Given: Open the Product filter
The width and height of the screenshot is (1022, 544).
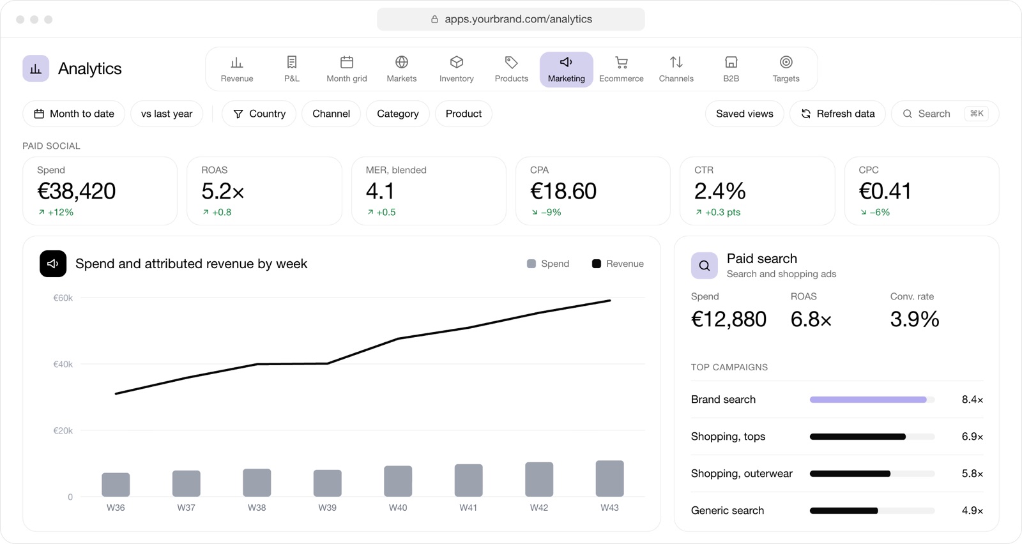Looking at the screenshot, I should [464, 114].
